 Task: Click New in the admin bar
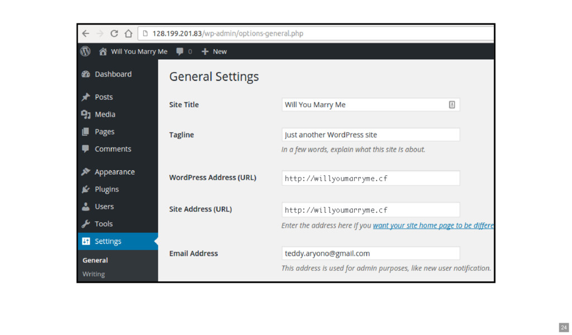coord(220,52)
